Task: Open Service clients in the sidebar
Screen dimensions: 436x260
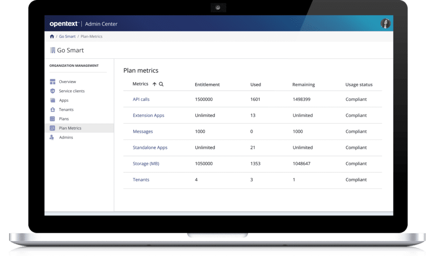Action: (72, 91)
